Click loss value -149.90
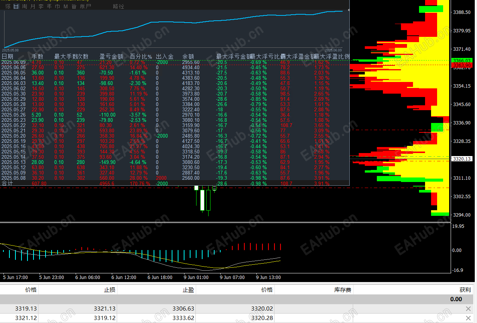The width and height of the screenshot is (477, 323). click(x=108, y=162)
